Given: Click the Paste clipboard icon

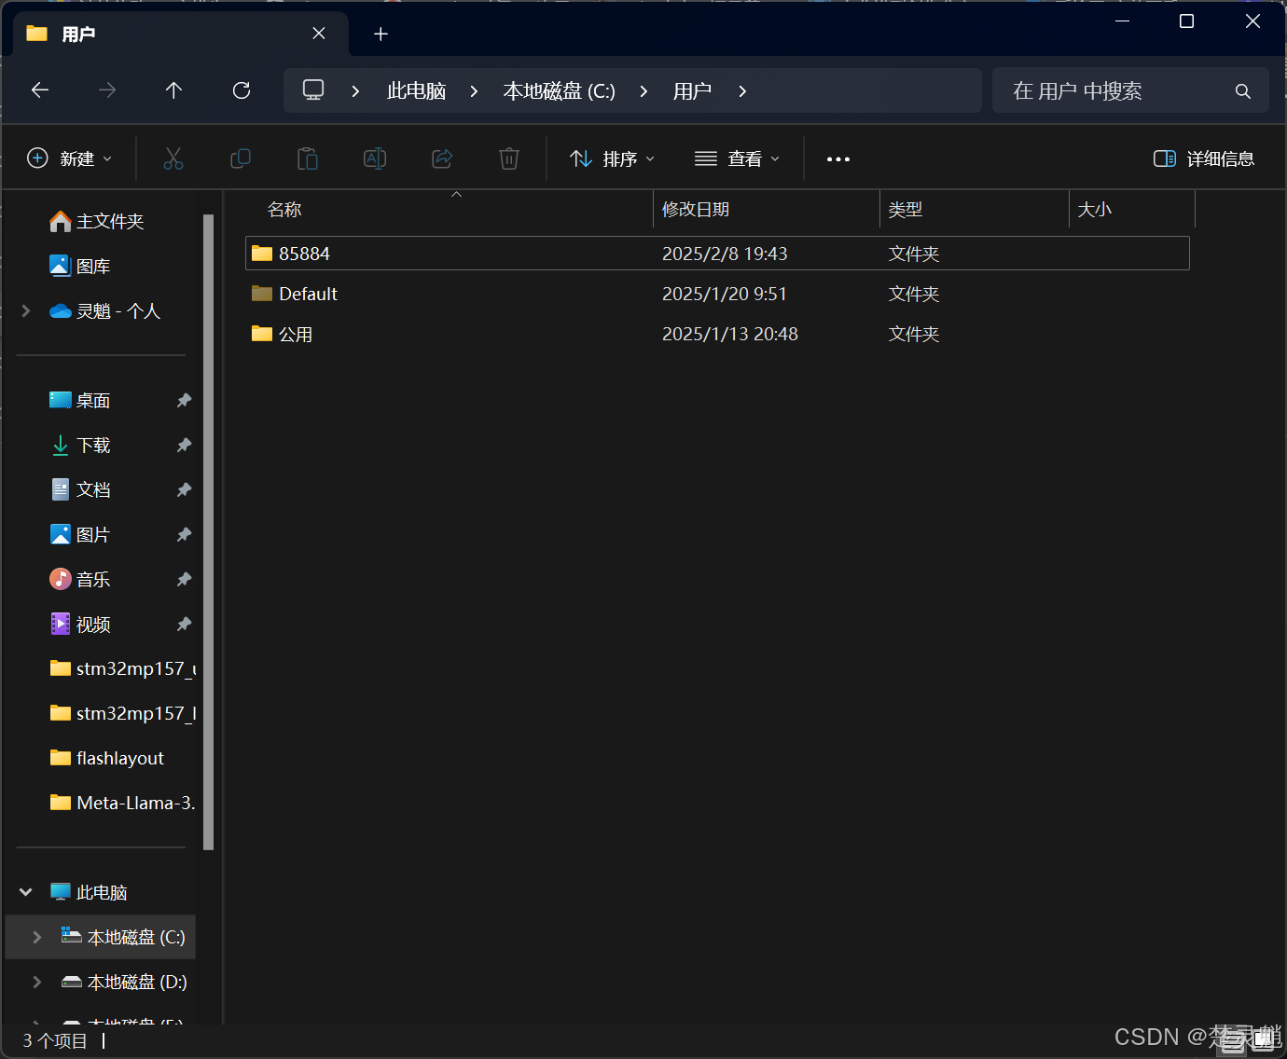Looking at the screenshot, I should coord(308,158).
